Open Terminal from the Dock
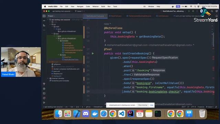This screenshot has height=124, width=220. (x=158, y=114)
